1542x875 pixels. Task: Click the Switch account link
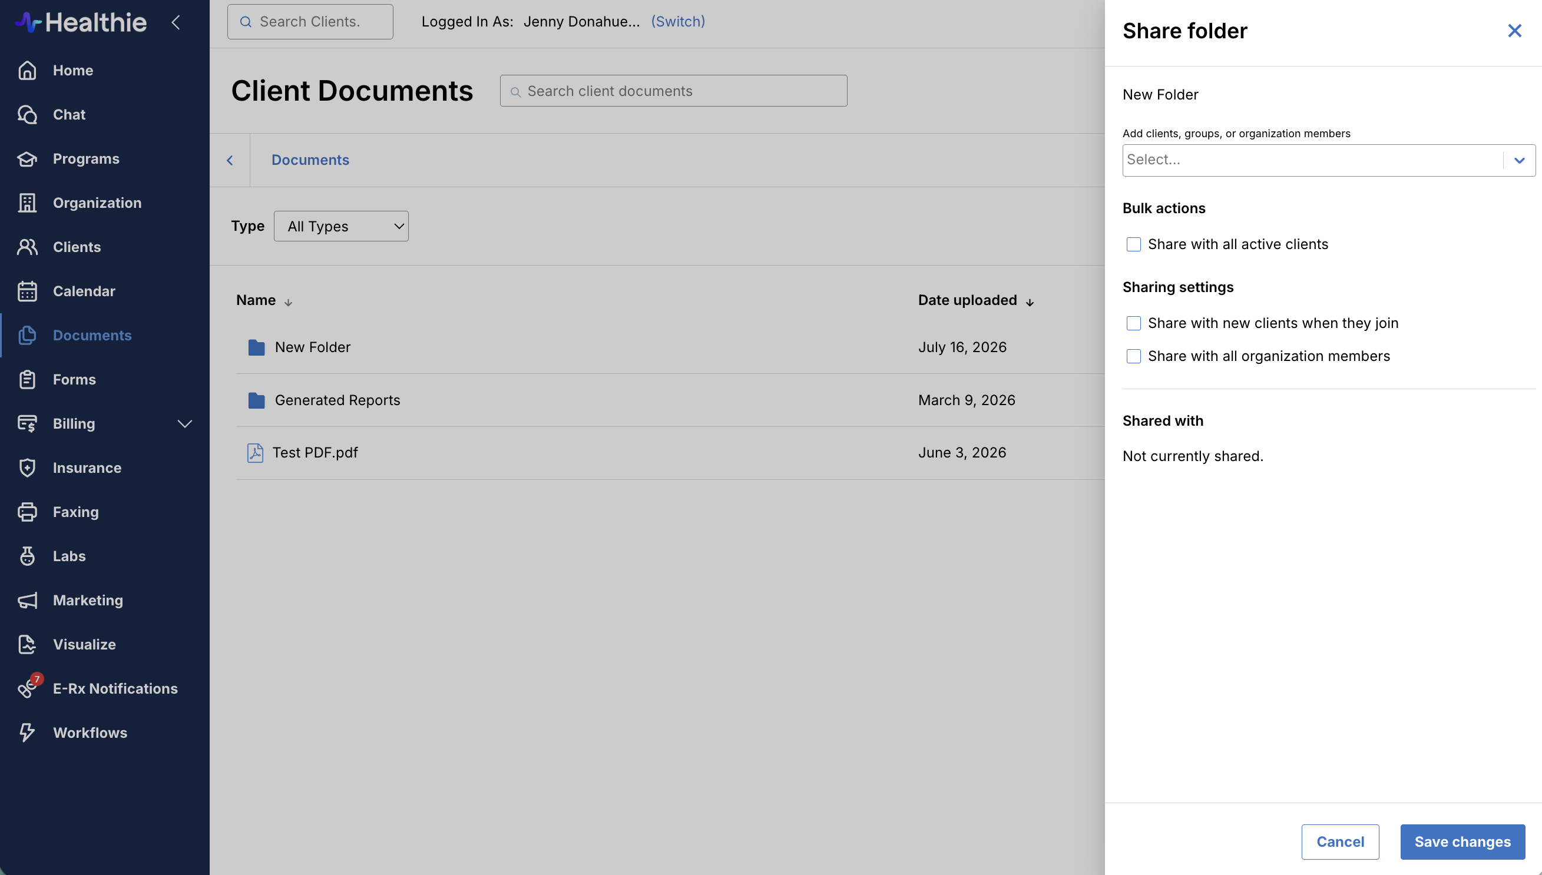(678, 22)
